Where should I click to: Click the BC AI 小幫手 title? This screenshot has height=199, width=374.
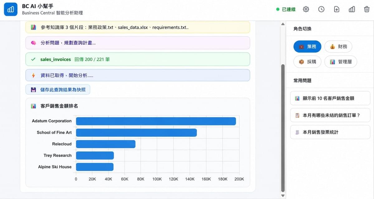pos(37,6)
